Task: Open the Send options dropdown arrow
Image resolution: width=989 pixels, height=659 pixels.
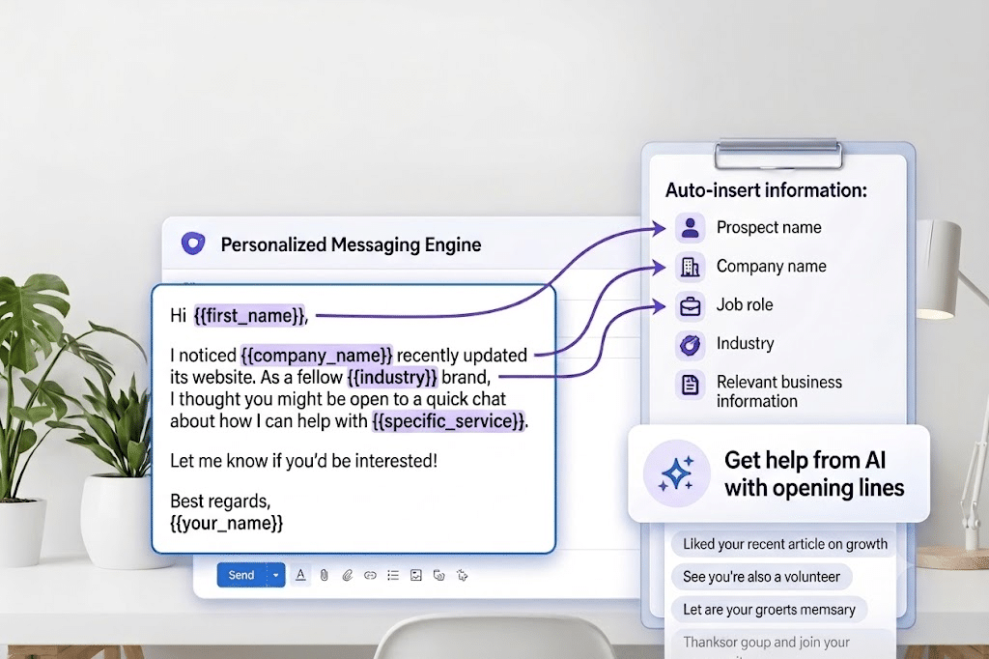Action: pos(275,575)
